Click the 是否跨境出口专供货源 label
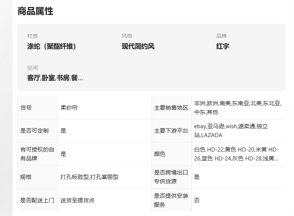Image resolution: width=294 pixels, height=216 pixels. click(171, 177)
